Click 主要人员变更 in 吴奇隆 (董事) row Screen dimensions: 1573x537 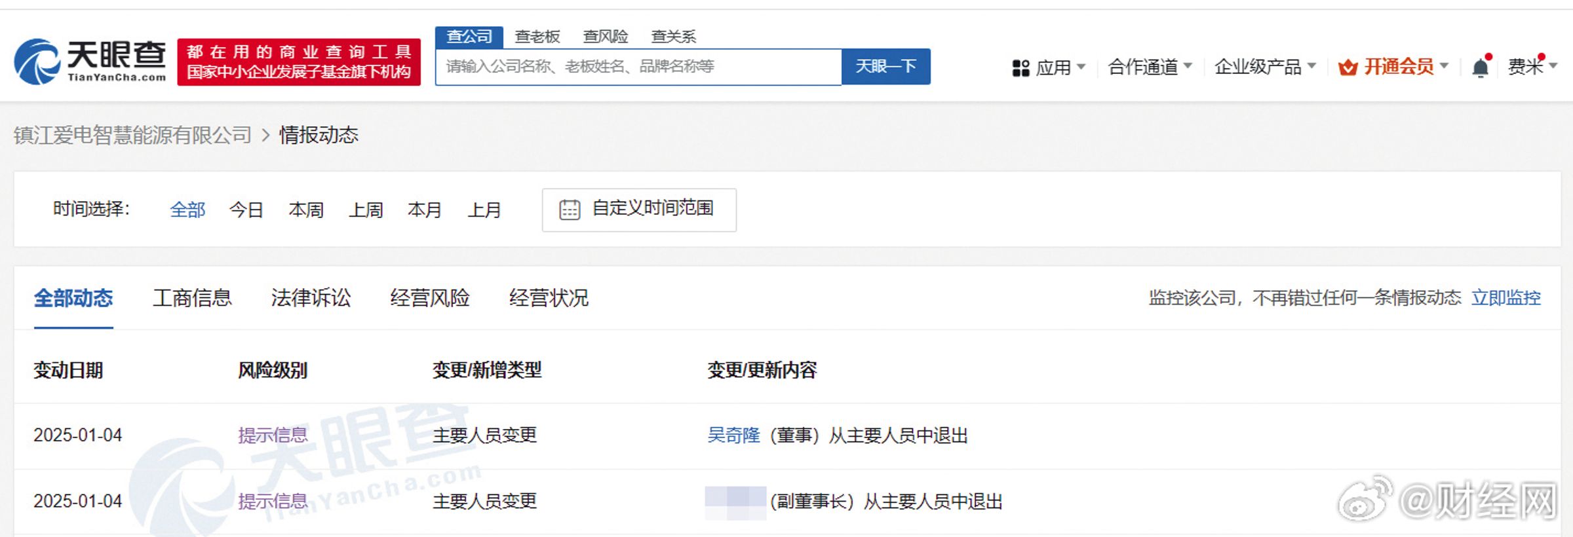pyautogui.click(x=485, y=435)
